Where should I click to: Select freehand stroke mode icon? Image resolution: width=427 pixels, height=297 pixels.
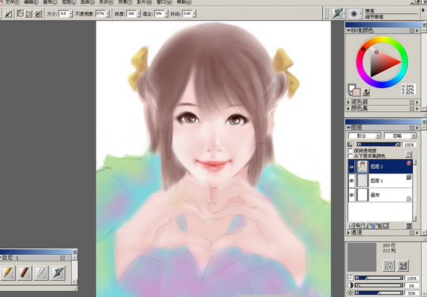(21, 13)
